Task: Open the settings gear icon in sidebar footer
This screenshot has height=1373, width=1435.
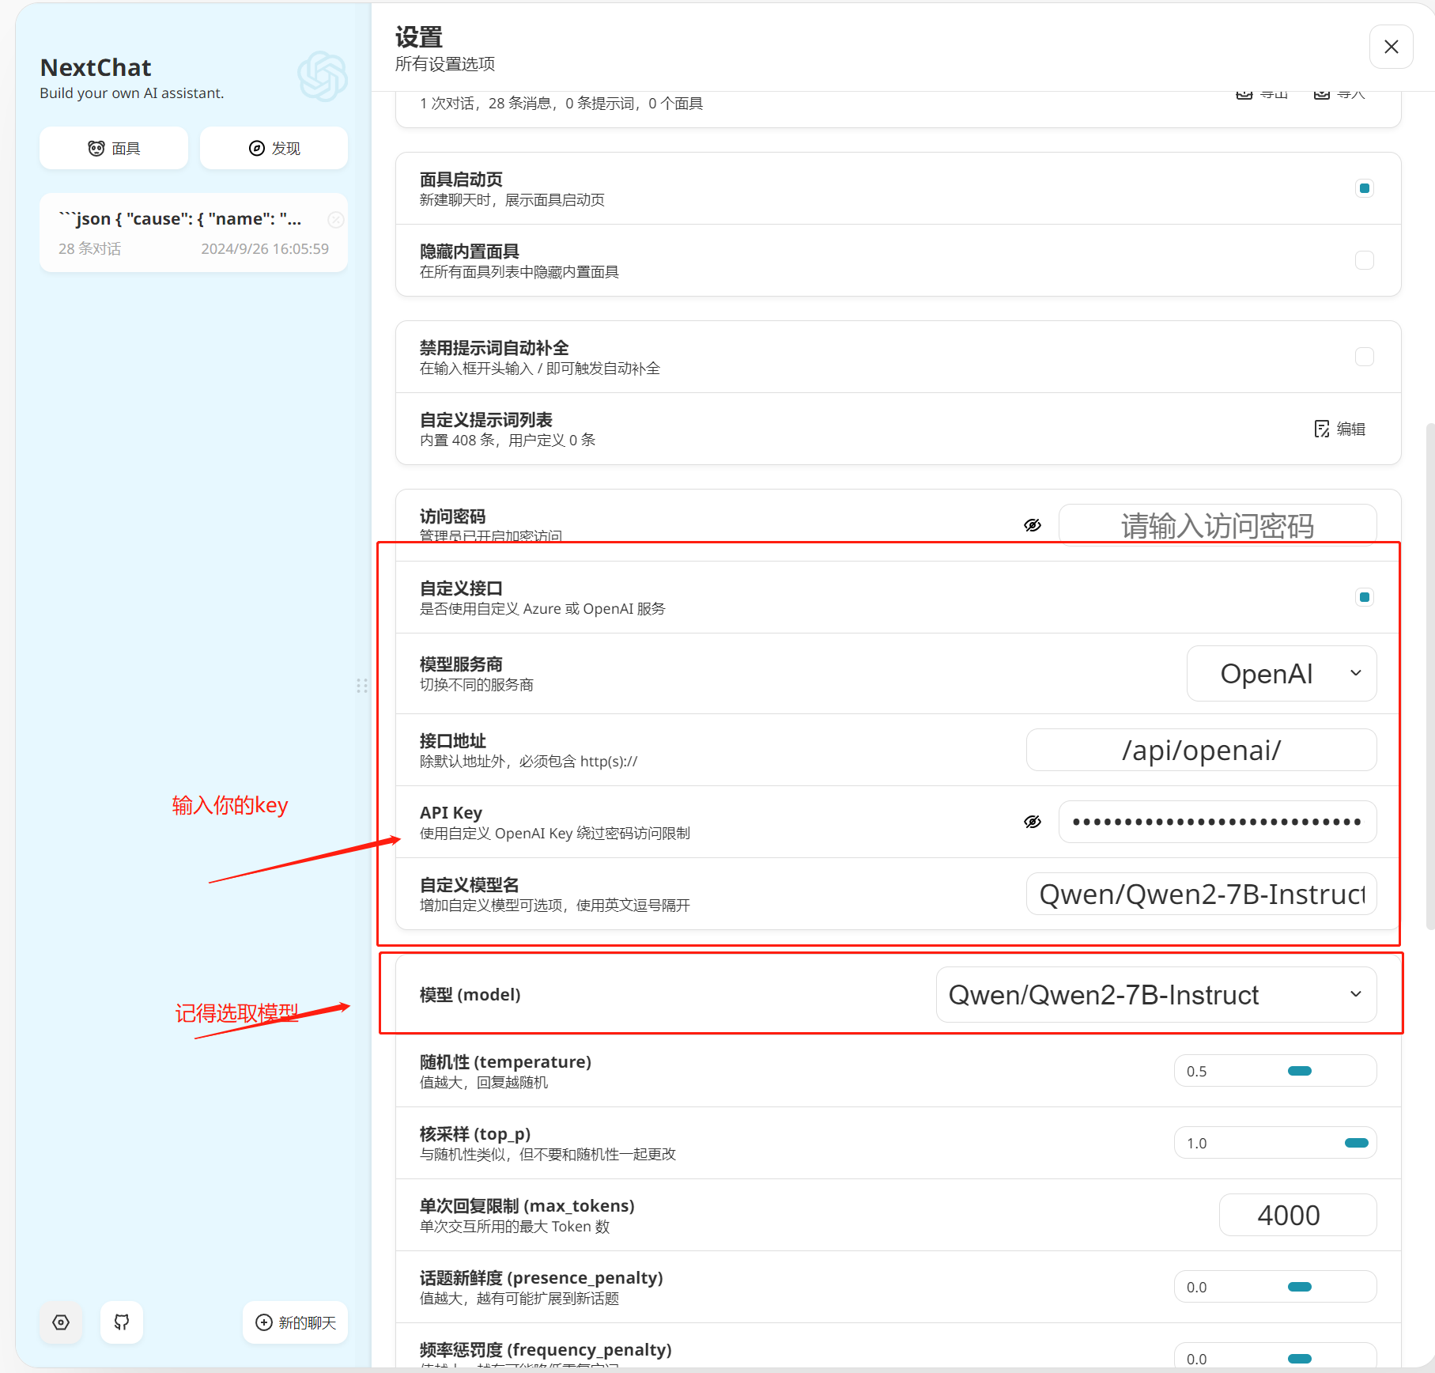Action: [61, 1322]
